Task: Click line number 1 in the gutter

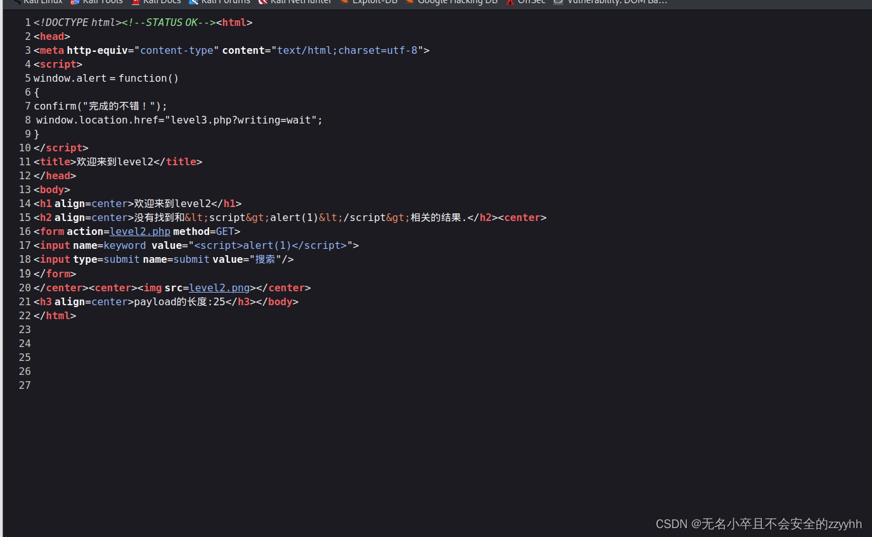Action: pos(28,23)
